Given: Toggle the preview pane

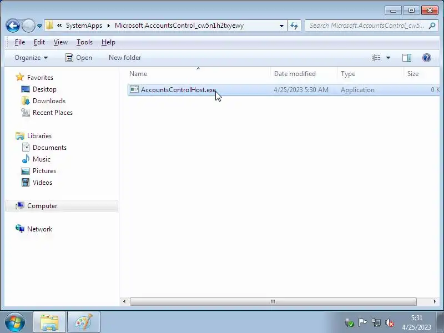Looking at the screenshot, I should pos(407,58).
